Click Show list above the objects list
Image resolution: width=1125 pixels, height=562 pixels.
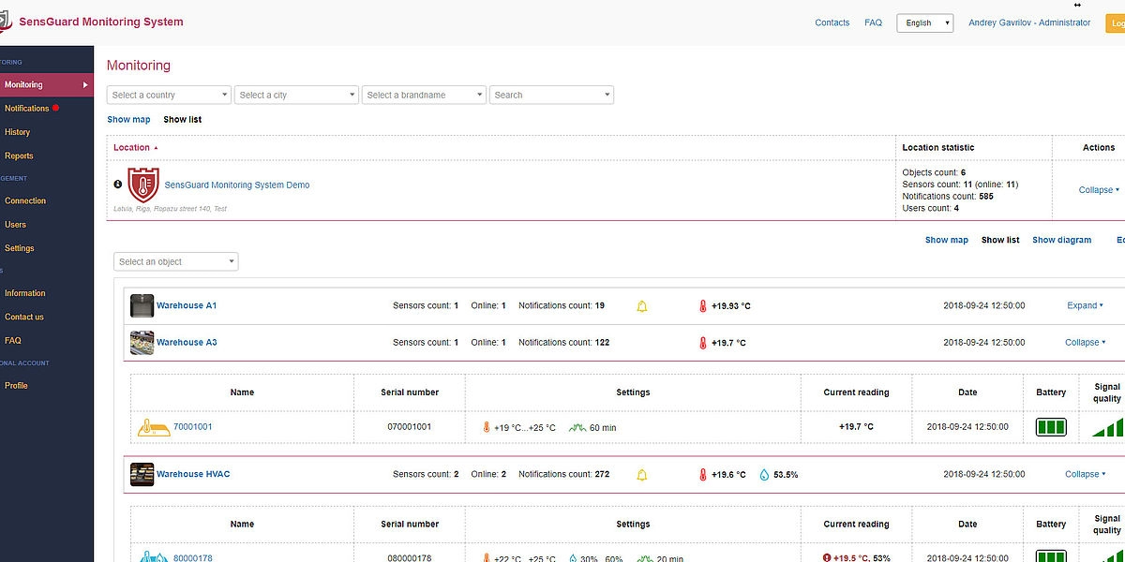click(x=1000, y=240)
